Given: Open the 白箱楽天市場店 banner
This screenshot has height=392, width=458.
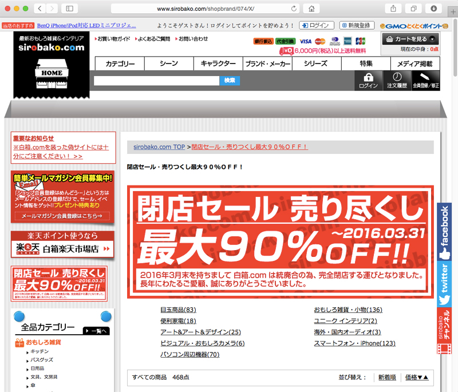Looking at the screenshot, I should pyautogui.click(x=62, y=244).
